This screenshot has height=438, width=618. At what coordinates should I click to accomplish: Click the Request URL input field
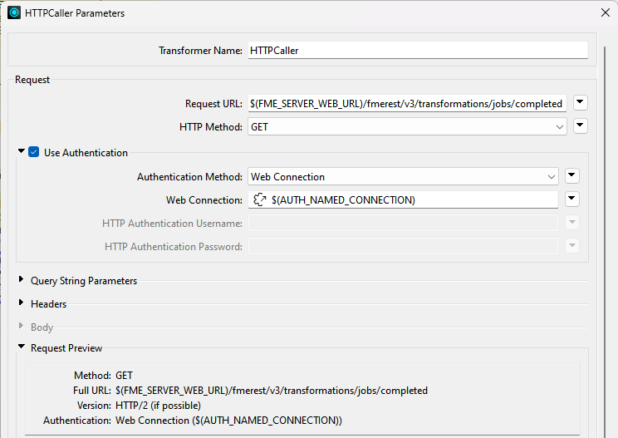[x=407, y=104]
